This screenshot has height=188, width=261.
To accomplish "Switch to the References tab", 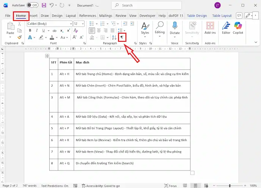I will [x=88, y=16].
